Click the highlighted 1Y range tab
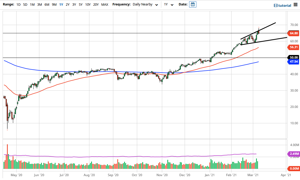This screenshot has width=300, height=180. [61, 4]
